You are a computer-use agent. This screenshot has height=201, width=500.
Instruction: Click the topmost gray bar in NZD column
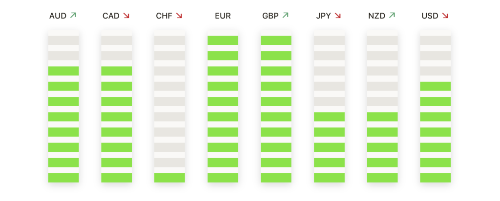382,40
